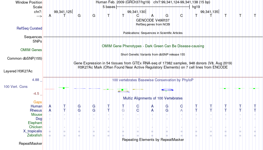Select the Elephant alignment row label
This screenshot has height=150, width=263.
(x=35, y=123)
